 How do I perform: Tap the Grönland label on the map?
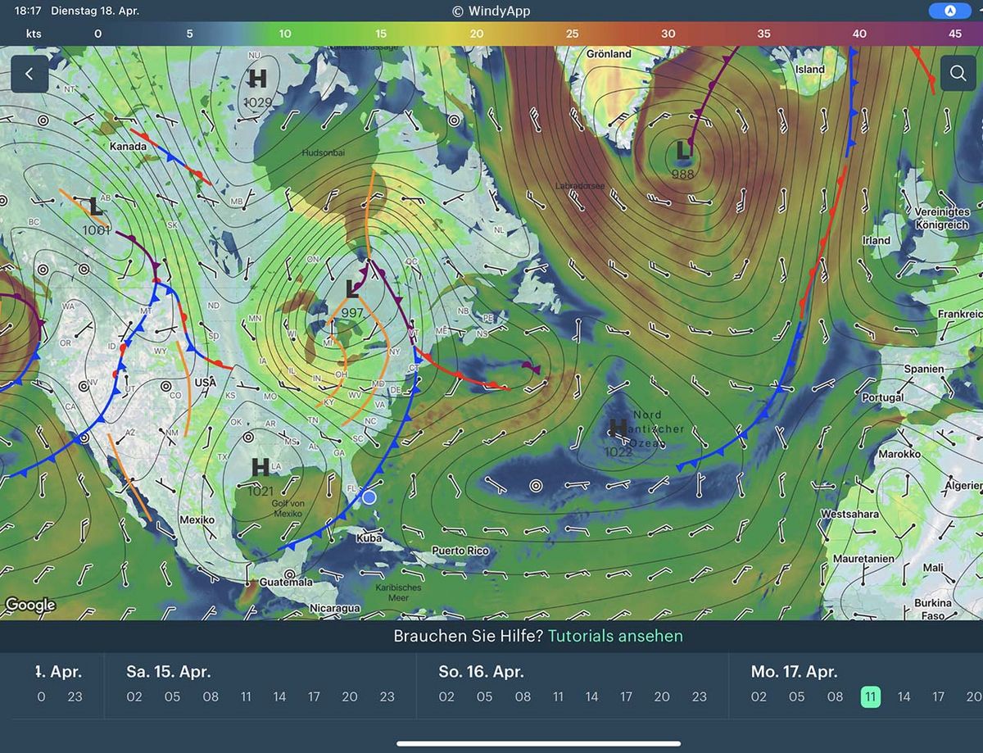pos(609,54)
